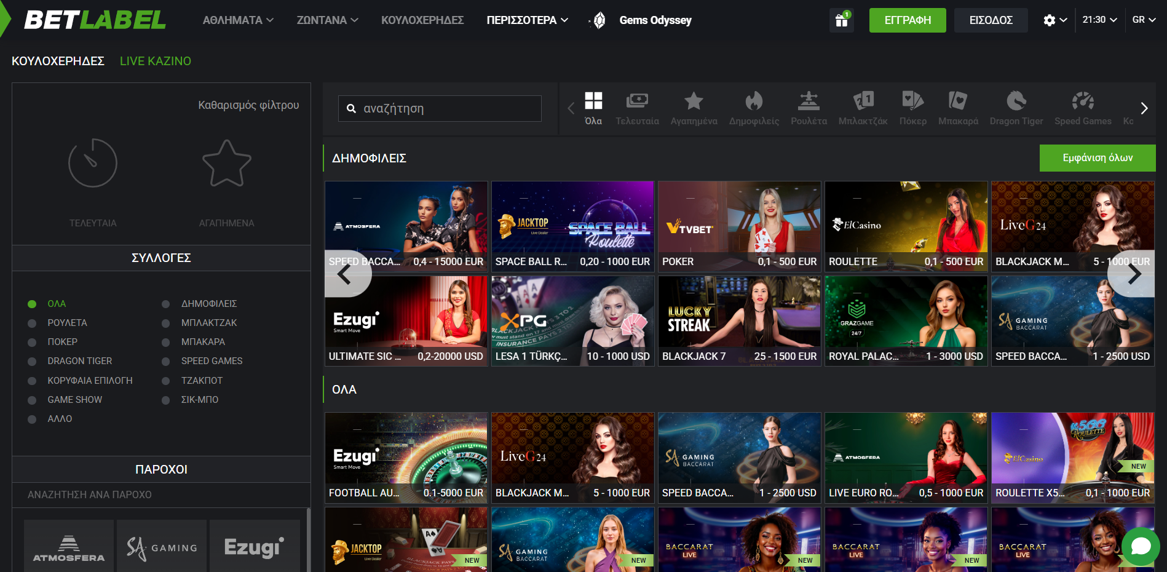The image size is (1167, 572).
Task: Click the Εμφάνιση όλων button
Action: [1098, 158]
